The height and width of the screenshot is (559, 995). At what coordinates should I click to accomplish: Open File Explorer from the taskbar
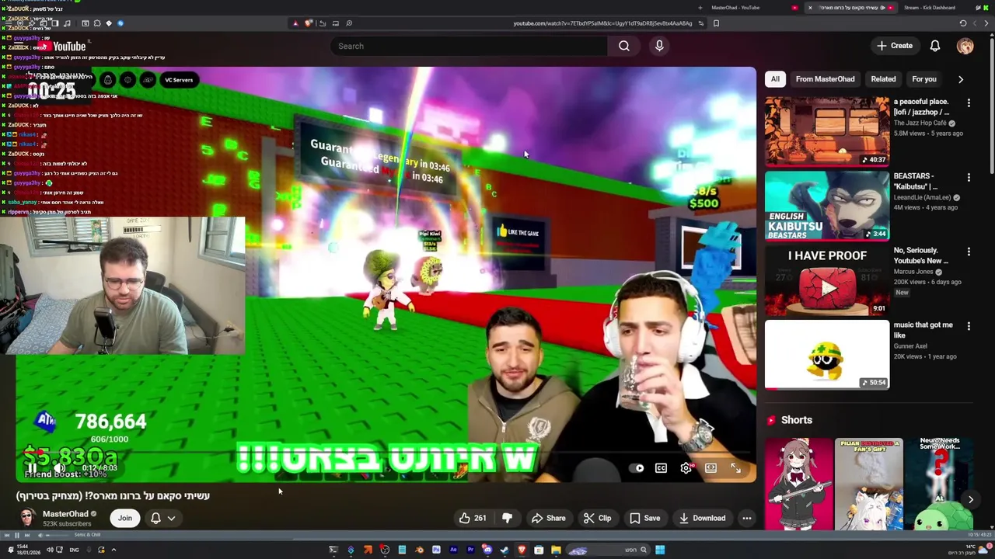pos(556,550)
